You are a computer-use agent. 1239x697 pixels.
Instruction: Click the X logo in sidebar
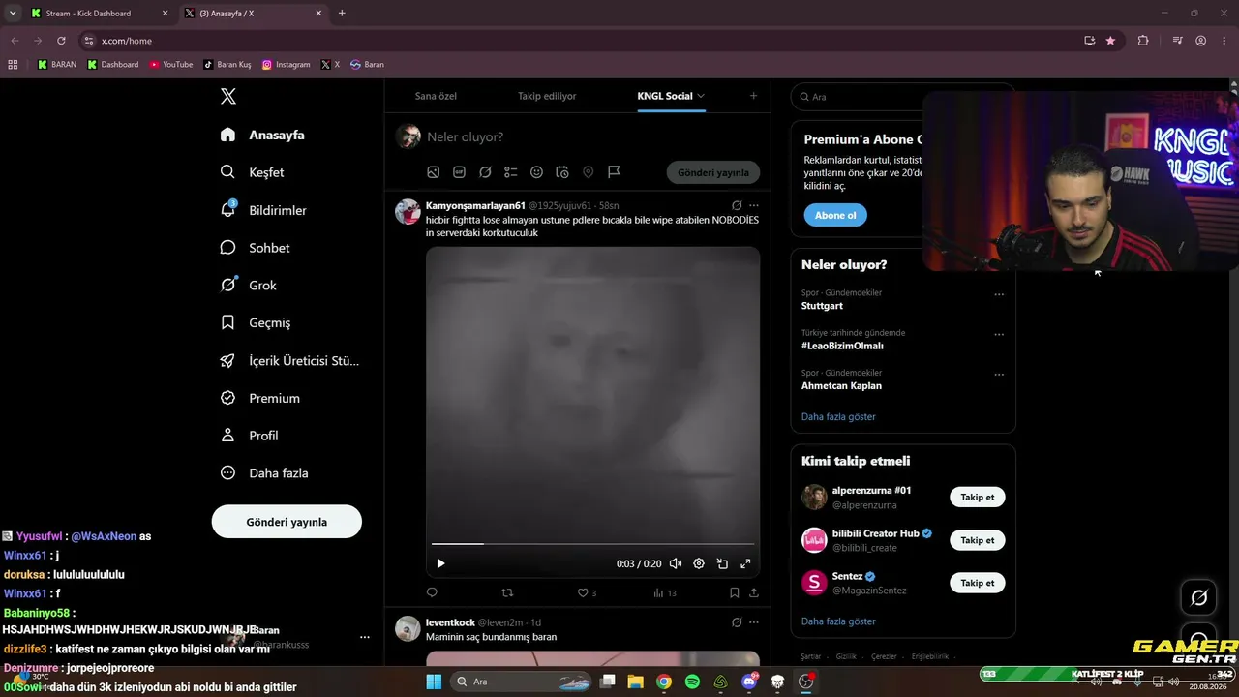click(x=228, y=96)
